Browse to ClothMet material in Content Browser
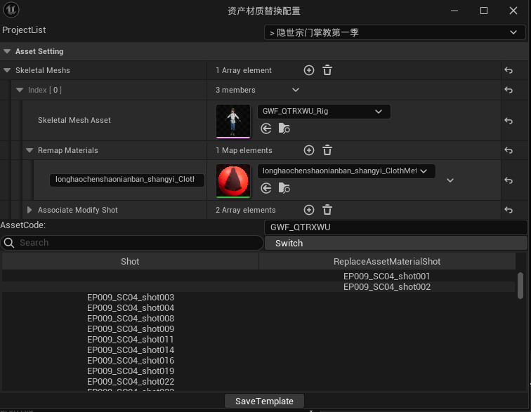The width and height of the screenshot is (531, 412). [x=284, y=188]
